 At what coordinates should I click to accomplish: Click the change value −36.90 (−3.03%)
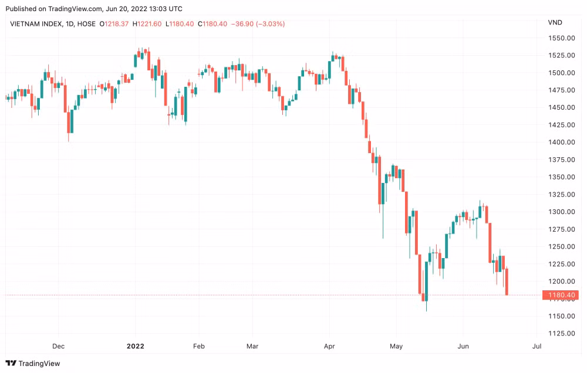point(258,24)
